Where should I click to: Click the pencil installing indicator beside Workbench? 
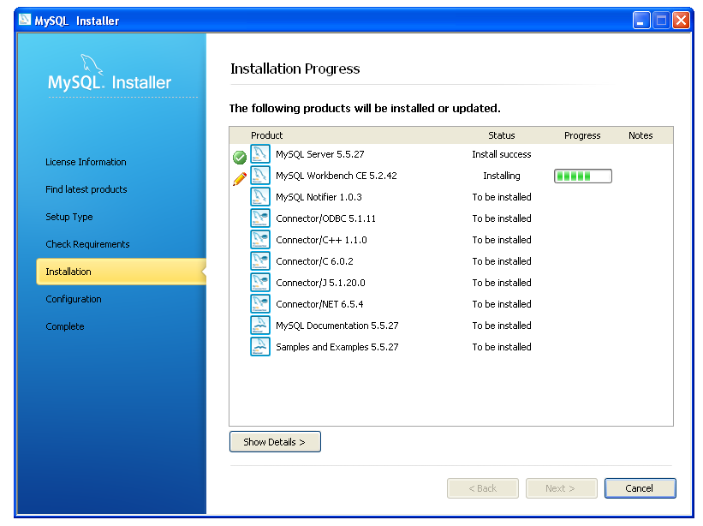point(240,178)
